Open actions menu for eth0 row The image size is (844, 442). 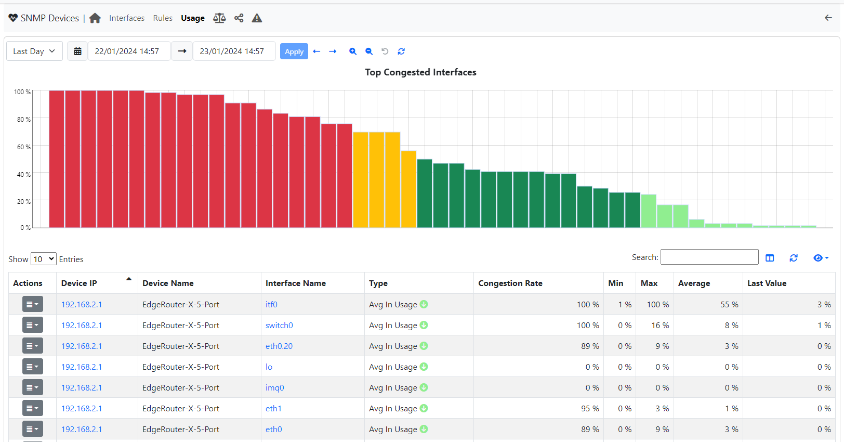click(x=32, y=429)
